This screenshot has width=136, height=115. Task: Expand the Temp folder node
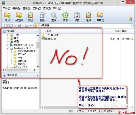tap(12, 57)
